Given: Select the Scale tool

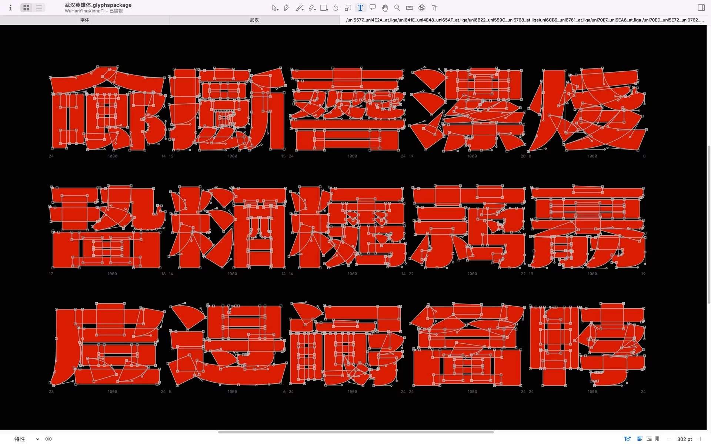Looking at the screenshot, I should point(348,8).
